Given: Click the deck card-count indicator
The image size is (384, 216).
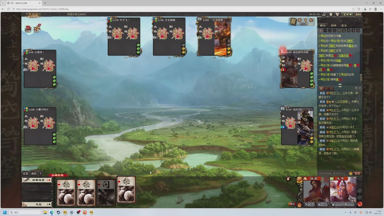Looking at the screenshot, I should point(302,21).
